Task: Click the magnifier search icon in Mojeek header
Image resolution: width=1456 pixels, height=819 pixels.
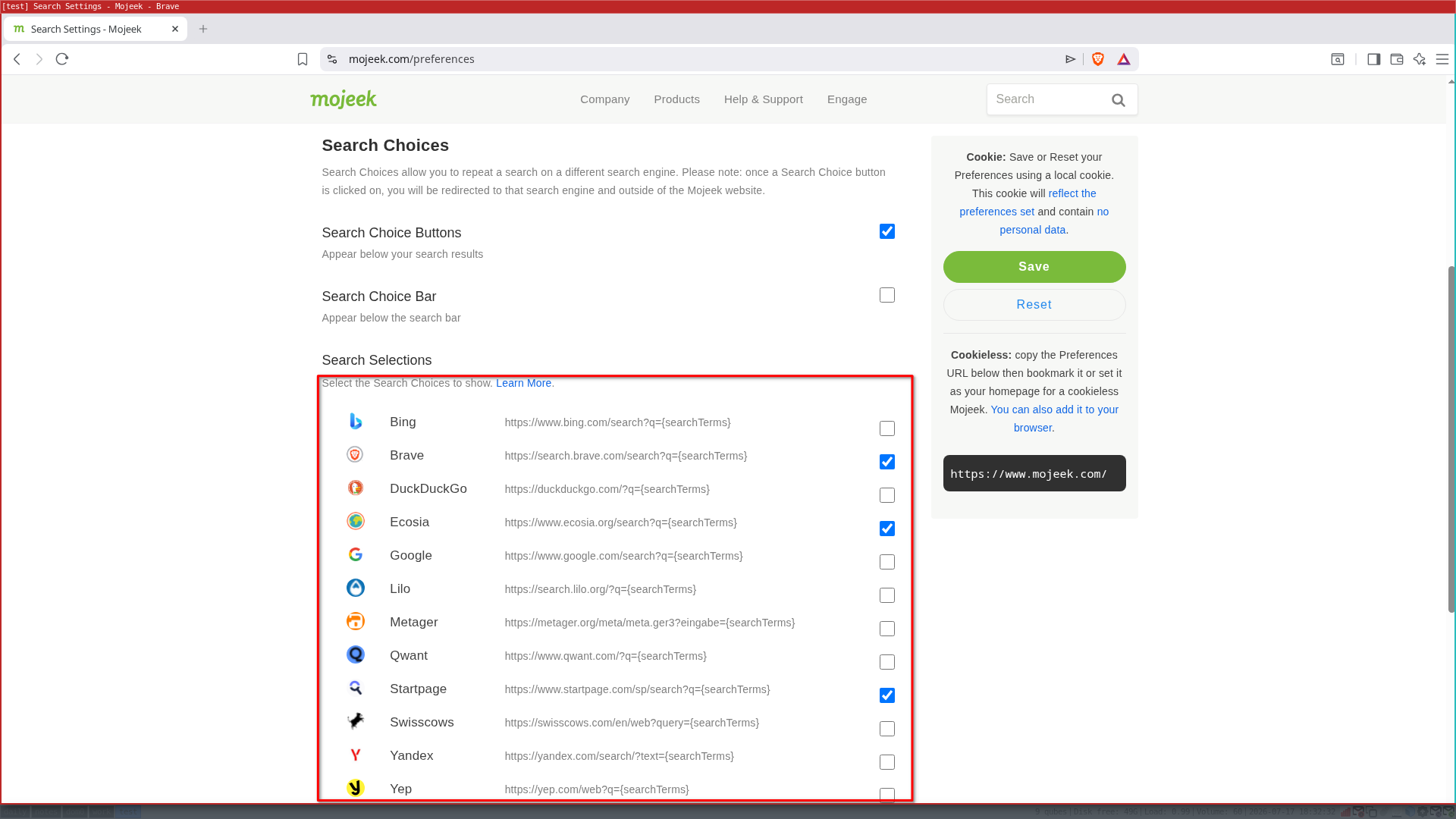Action: (1119, 100)
